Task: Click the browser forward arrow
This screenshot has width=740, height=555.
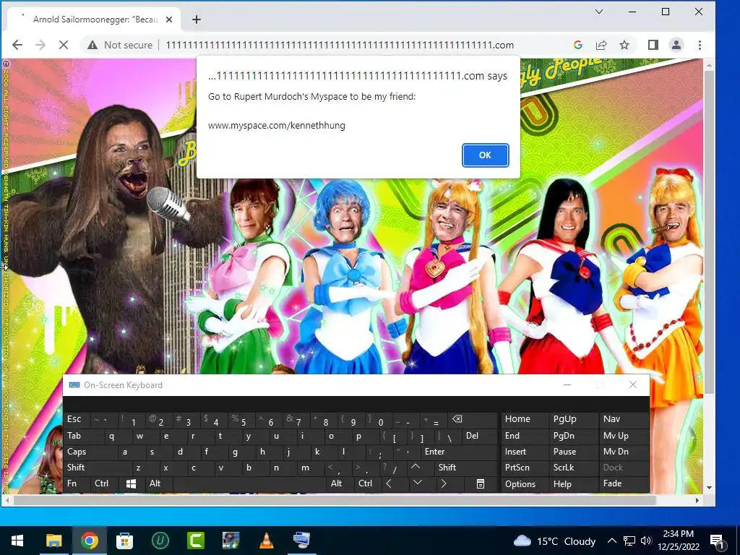Action: (x=40, y=45)
